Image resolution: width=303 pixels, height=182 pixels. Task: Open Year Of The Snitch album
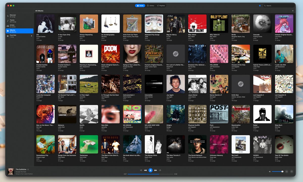pos(284,144)
